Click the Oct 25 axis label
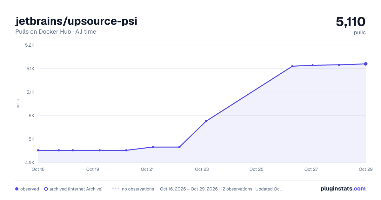Viewport: 381px width, 200px height. (257, 169)
